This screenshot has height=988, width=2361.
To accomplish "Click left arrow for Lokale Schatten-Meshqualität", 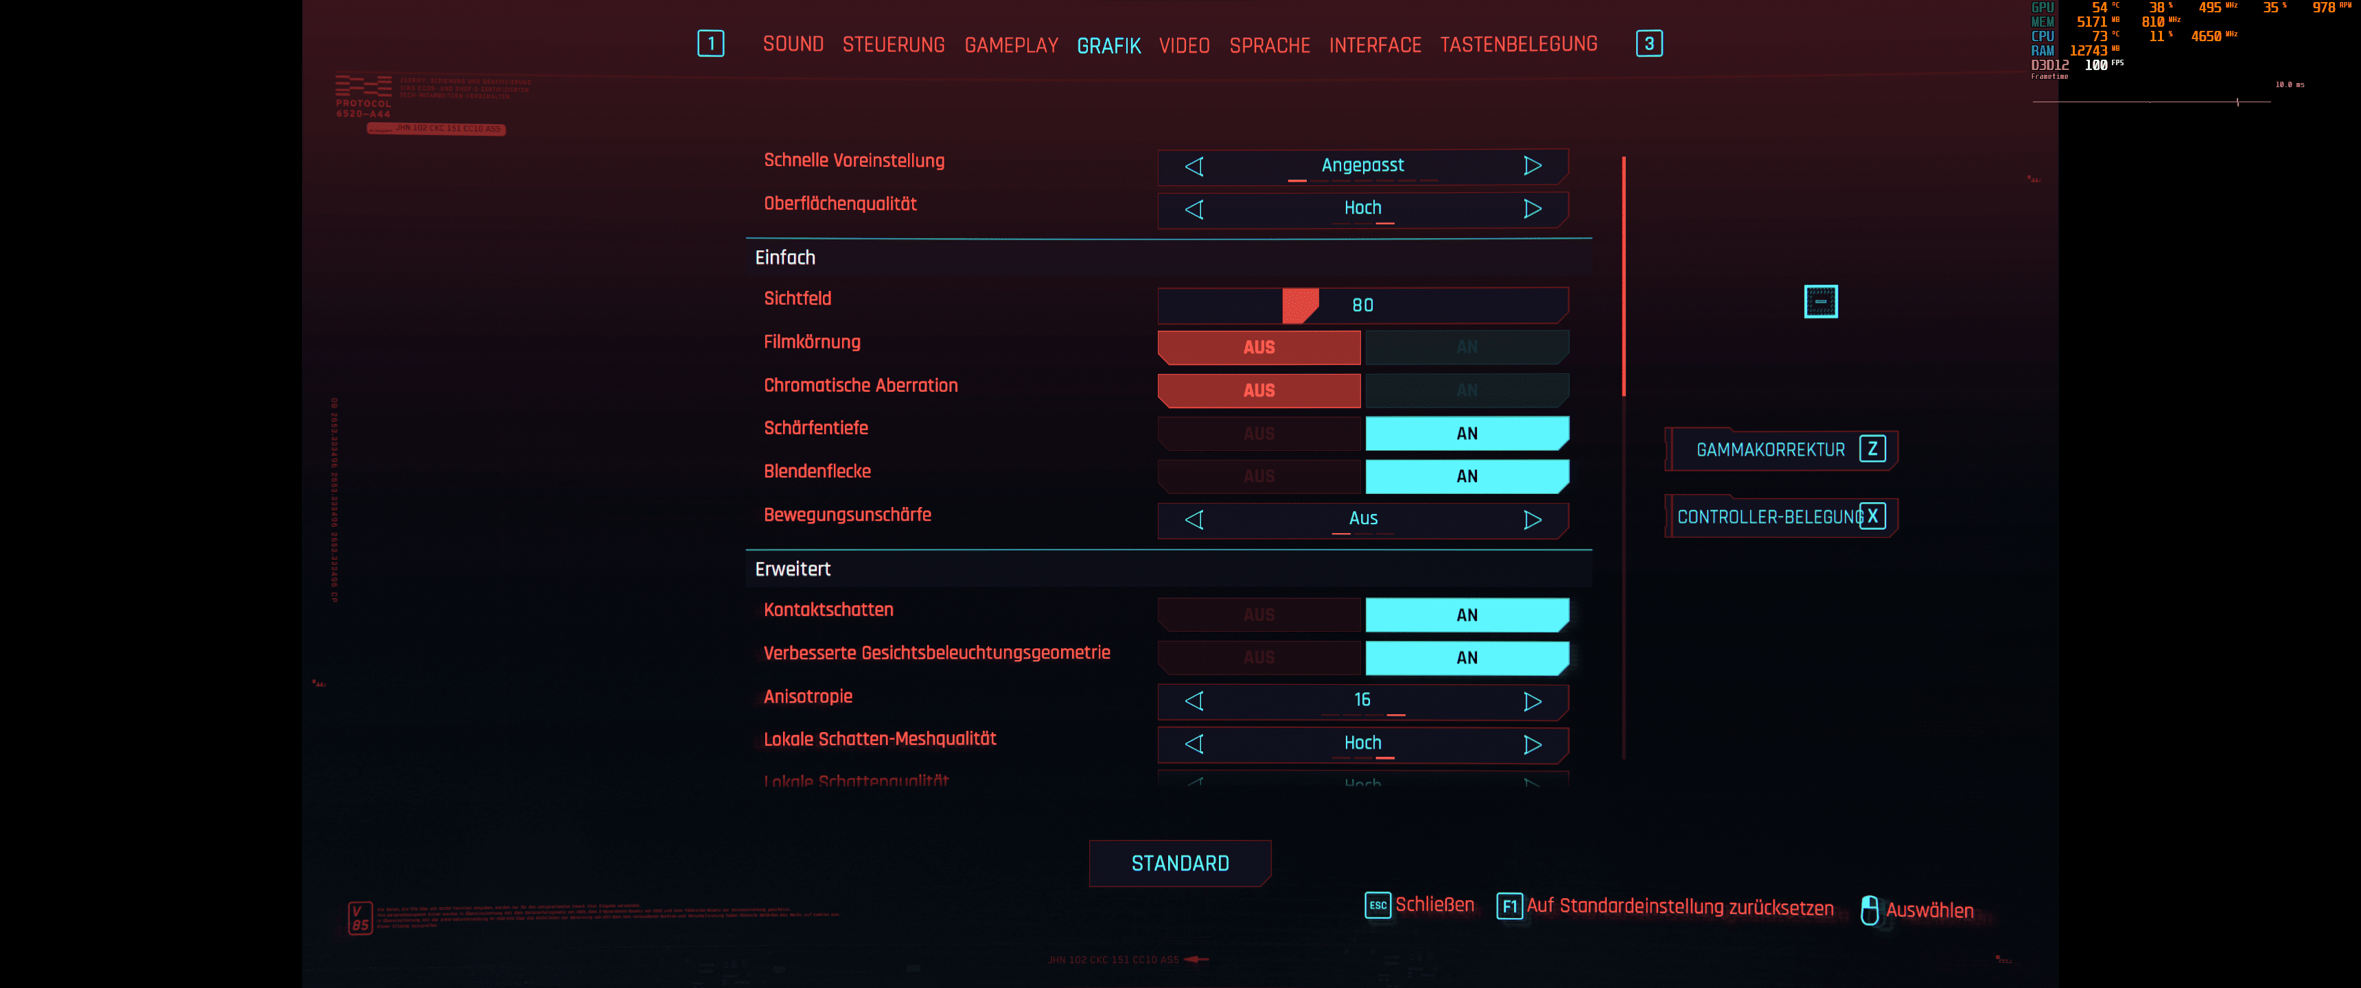I will tap(1194, 744).
